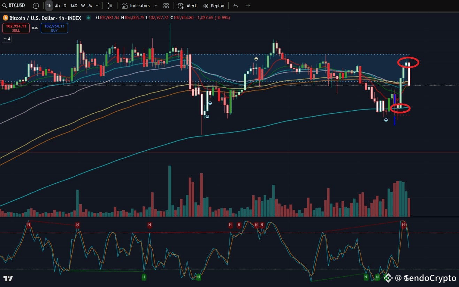Click the blue BUY 102,954.11 button
Image resolution: width=459 pixels, height=287 pixels.
pyautogui.click(x=54, y=28)
